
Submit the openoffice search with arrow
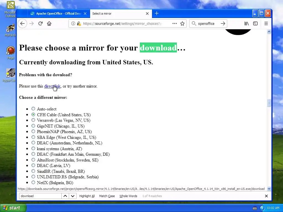pyautogui.click(x=223, y=23)
